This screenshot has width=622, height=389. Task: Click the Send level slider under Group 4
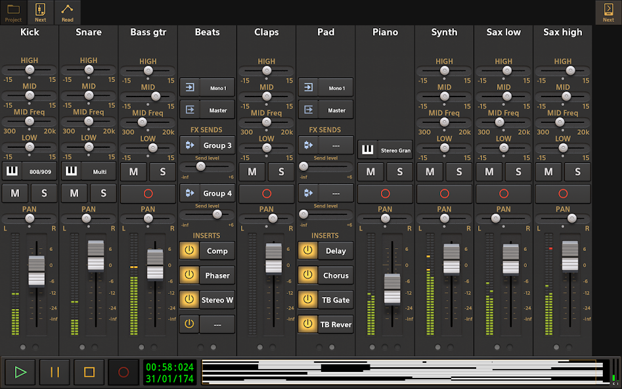coord(217,214)
